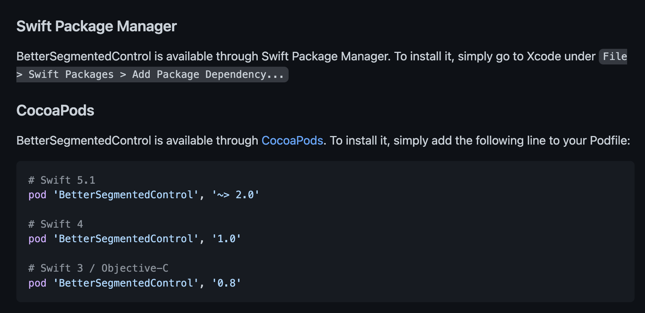Viewport: 645px width, 313px height.
Task: Click the '~> 2.0' version string
Action: (x=235, y=195)
